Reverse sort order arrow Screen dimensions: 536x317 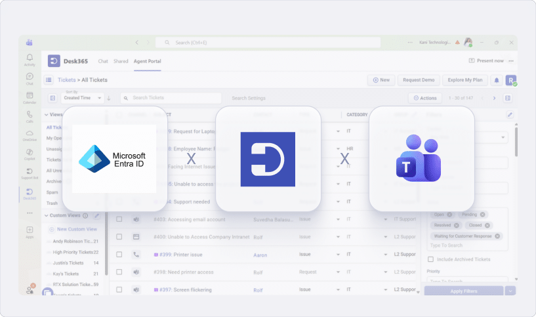pyautogui.click(x=109, y=98)
